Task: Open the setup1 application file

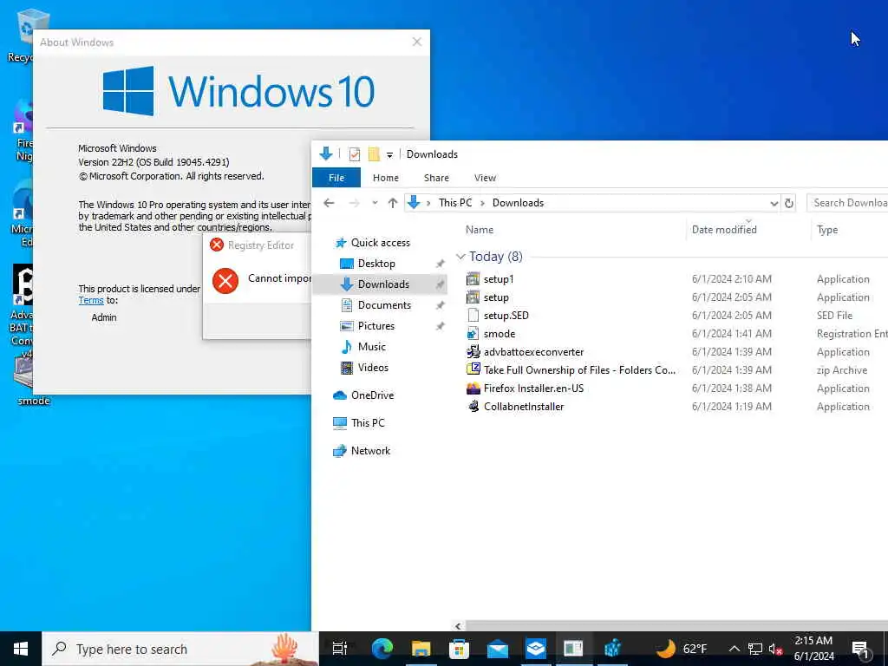Action: point(499,279)
